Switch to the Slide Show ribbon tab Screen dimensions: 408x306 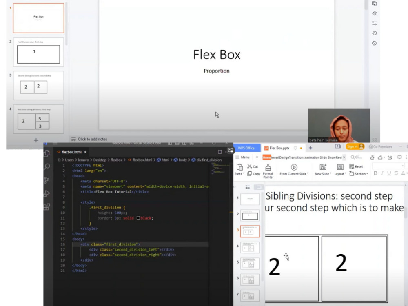(328, 157)
